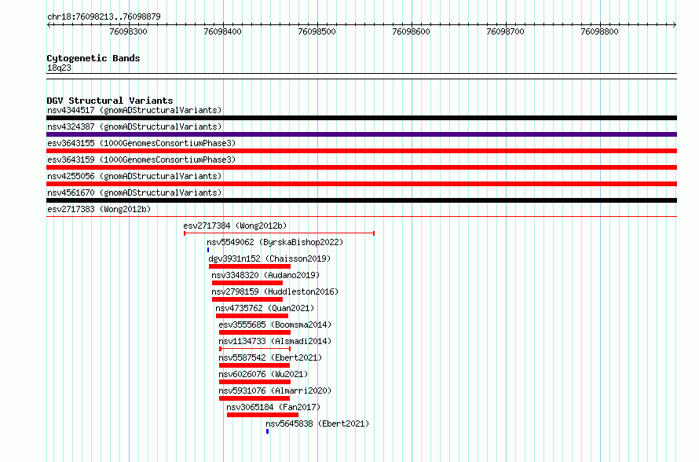The height and width of the screenshot is (462, 699).
Task: Click the red bar under nsv3348320
Action: [247, 283]
